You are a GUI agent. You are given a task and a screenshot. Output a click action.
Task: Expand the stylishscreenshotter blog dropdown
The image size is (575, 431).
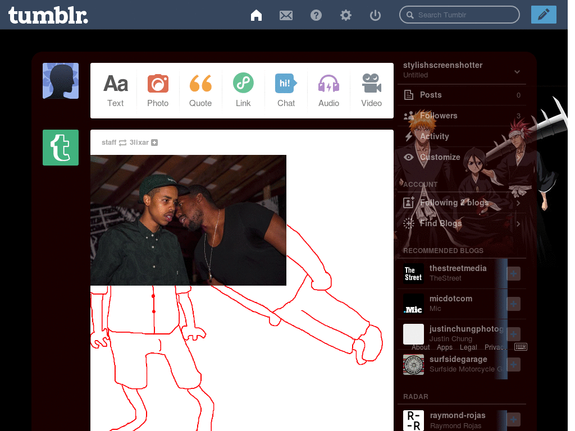(x=517, y=71)
